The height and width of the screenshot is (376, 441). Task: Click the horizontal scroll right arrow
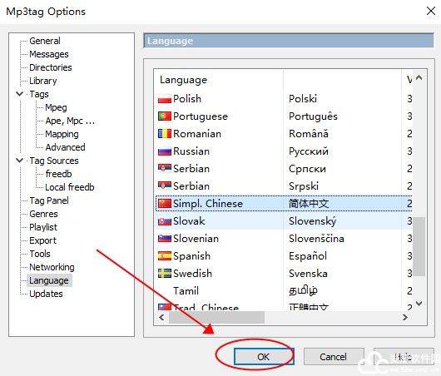405,318
